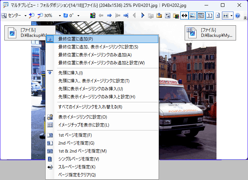Select 最終位置に追加、表示イメージリンクに設定(S)
248x180 pixels.
point(102,47)
